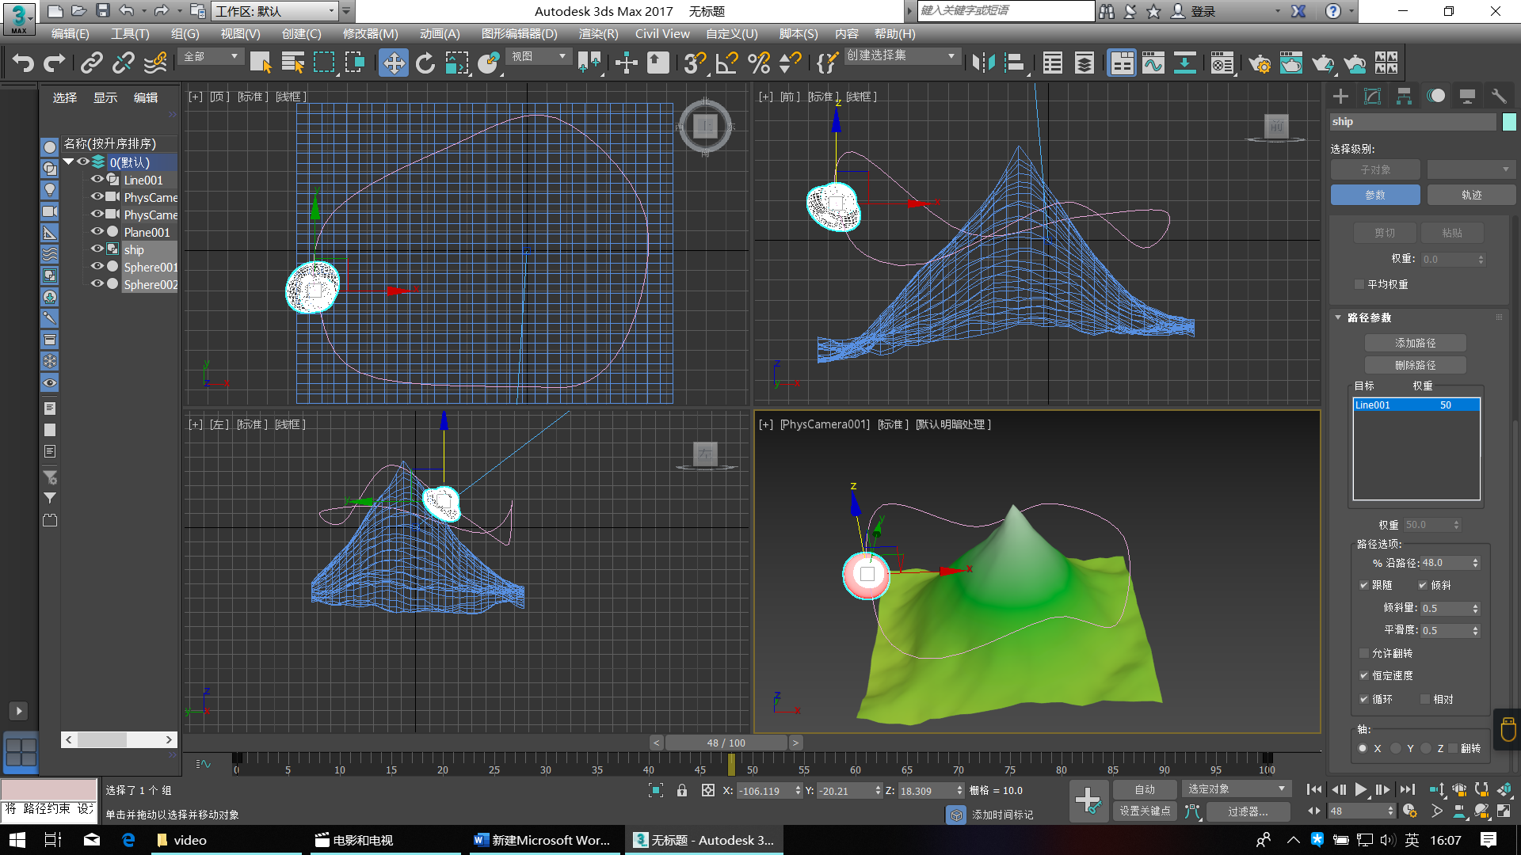
Task: Drag the 权重 value slider at 50.0
Action: 1435,523
